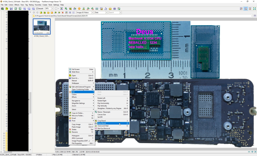Click the zoom out magnifier icon
Image resolution: width=257 pixels, height=156 pixels.
point(29,8)
